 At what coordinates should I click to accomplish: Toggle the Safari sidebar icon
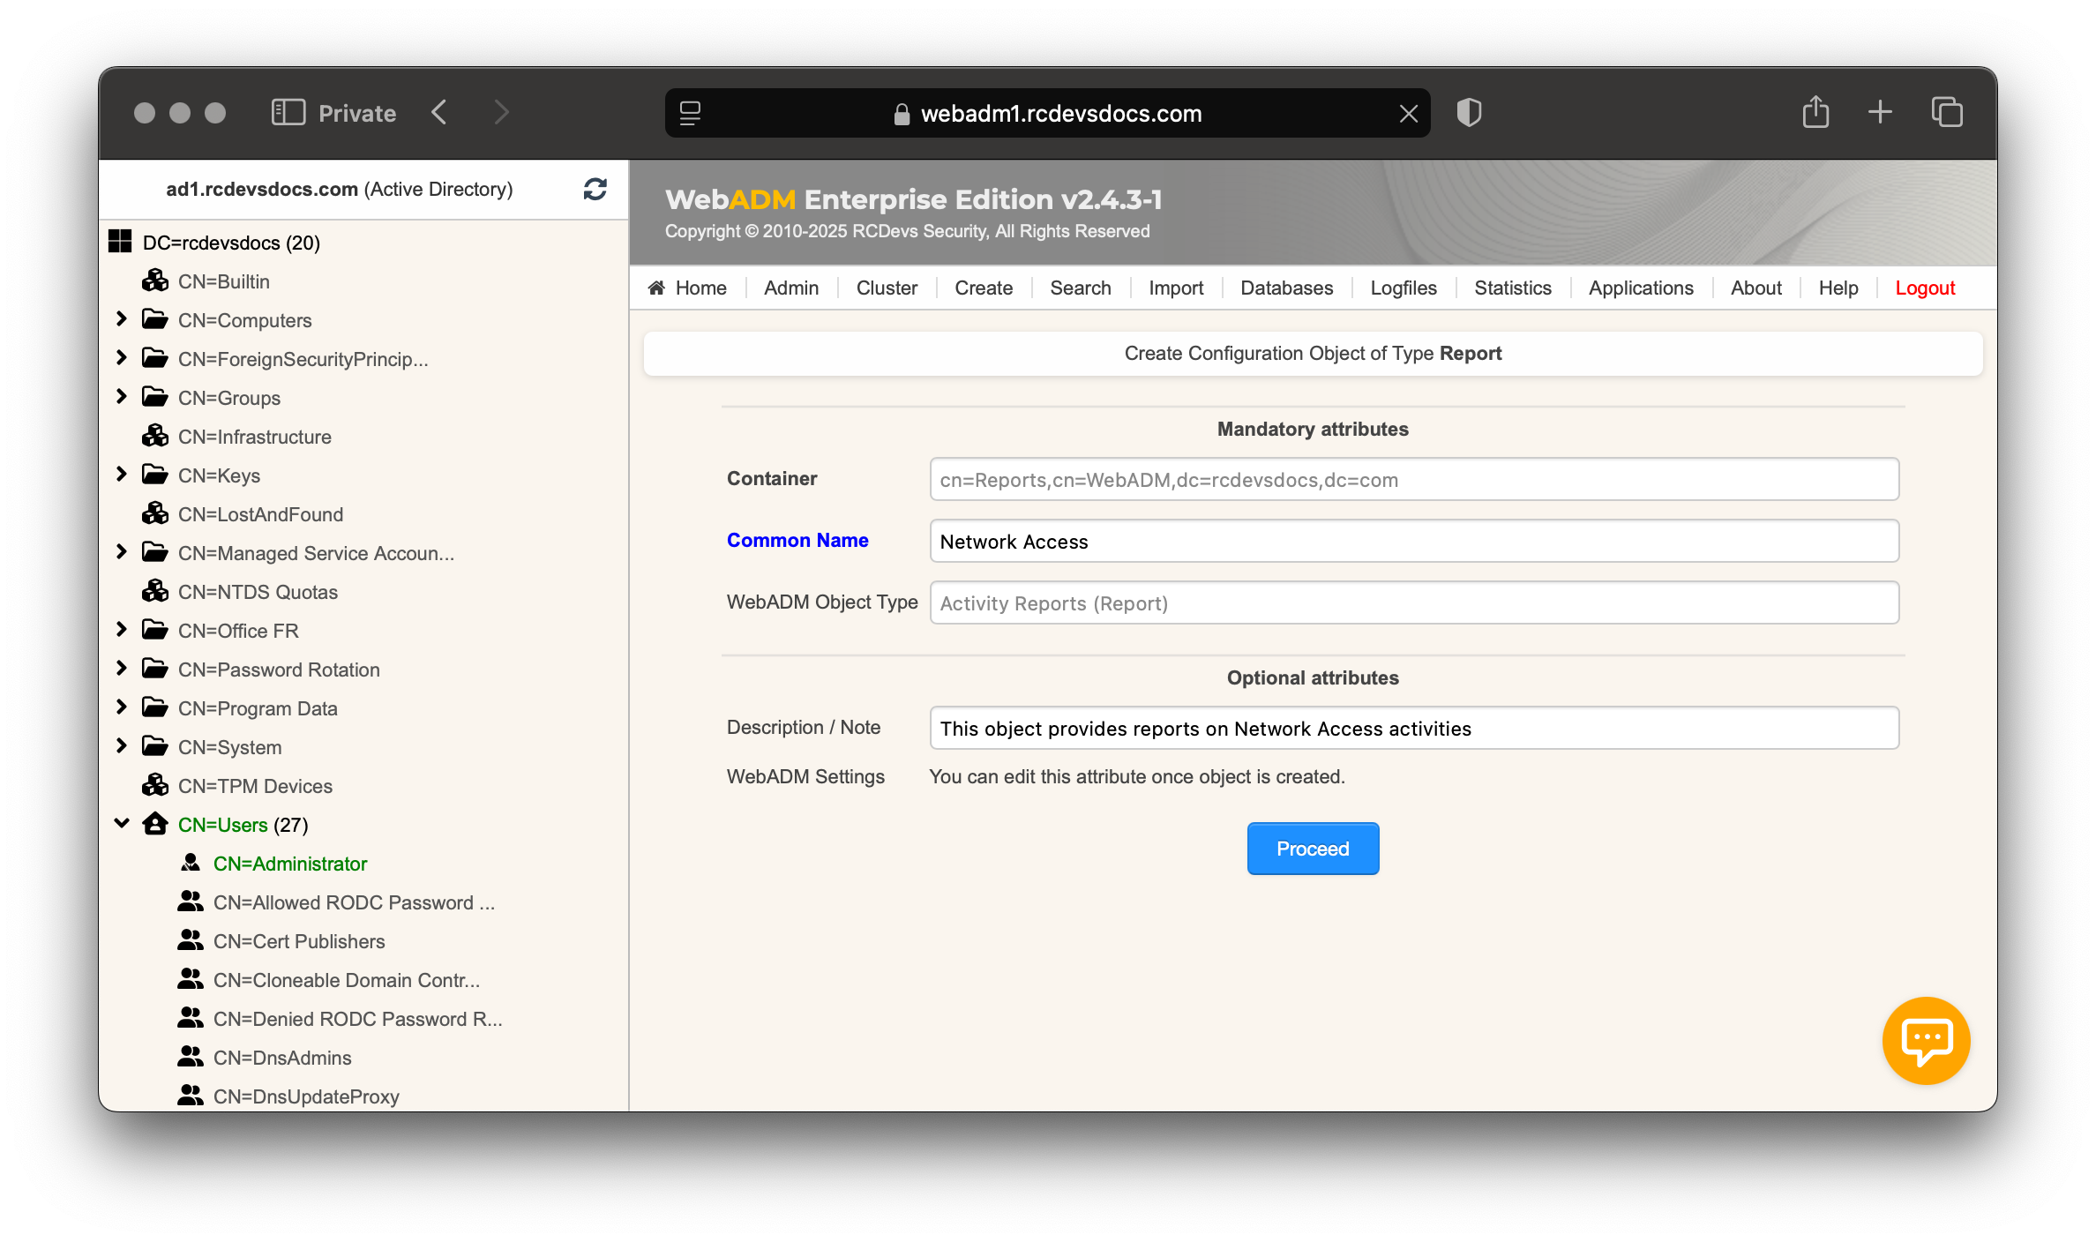(x=288, y=113)
